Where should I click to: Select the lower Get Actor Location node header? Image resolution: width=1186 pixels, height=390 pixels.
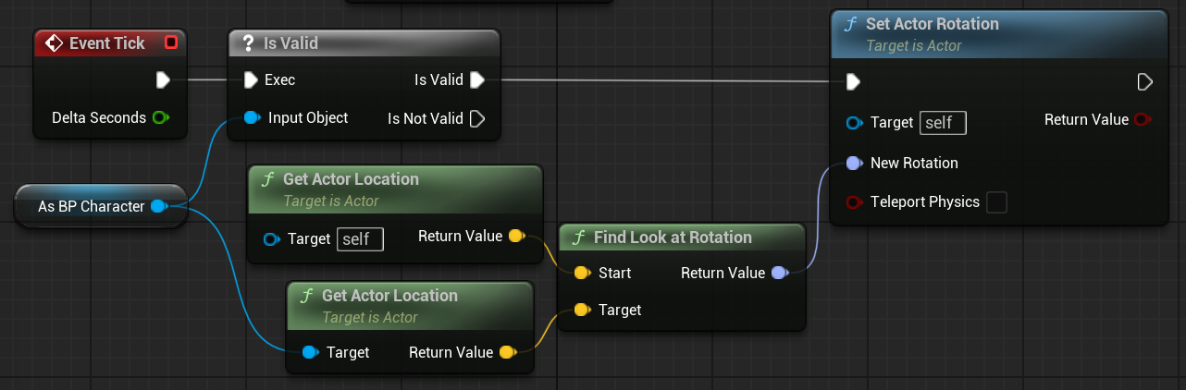point(410,304)
